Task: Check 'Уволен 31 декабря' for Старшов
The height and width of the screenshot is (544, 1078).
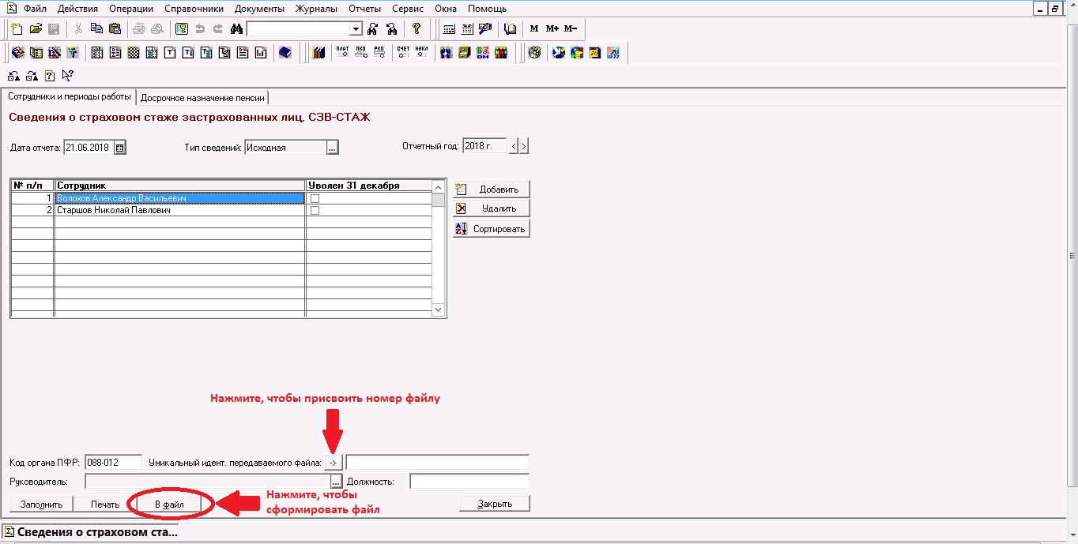Action: click(315, 211)
